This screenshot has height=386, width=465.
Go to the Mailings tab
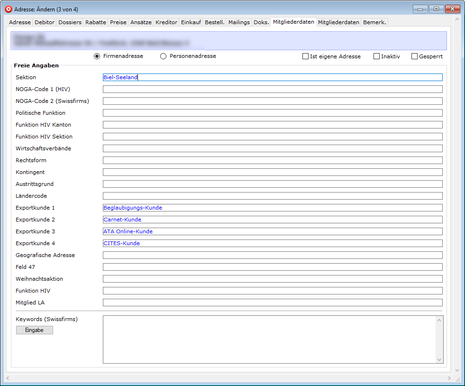coord(239,22)
